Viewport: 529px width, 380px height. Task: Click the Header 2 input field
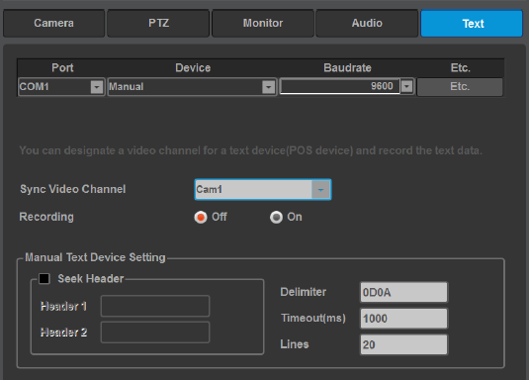[x=155, y=332]
